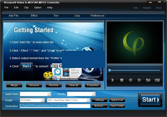The height and width of the screenshot is (117, 167).
Task: Close the converter window
Action: pos(159,2)
